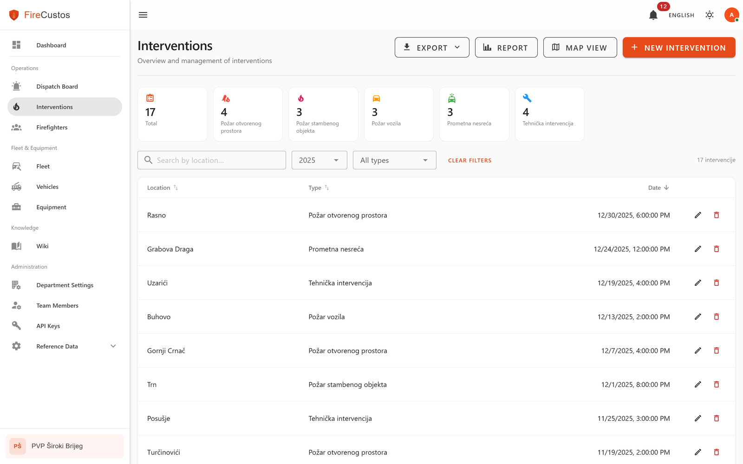Image resolution: width=743 pixels, height=464 pixels.
Task: Expand the Export options dropdown
Action: tap(432, 47)
